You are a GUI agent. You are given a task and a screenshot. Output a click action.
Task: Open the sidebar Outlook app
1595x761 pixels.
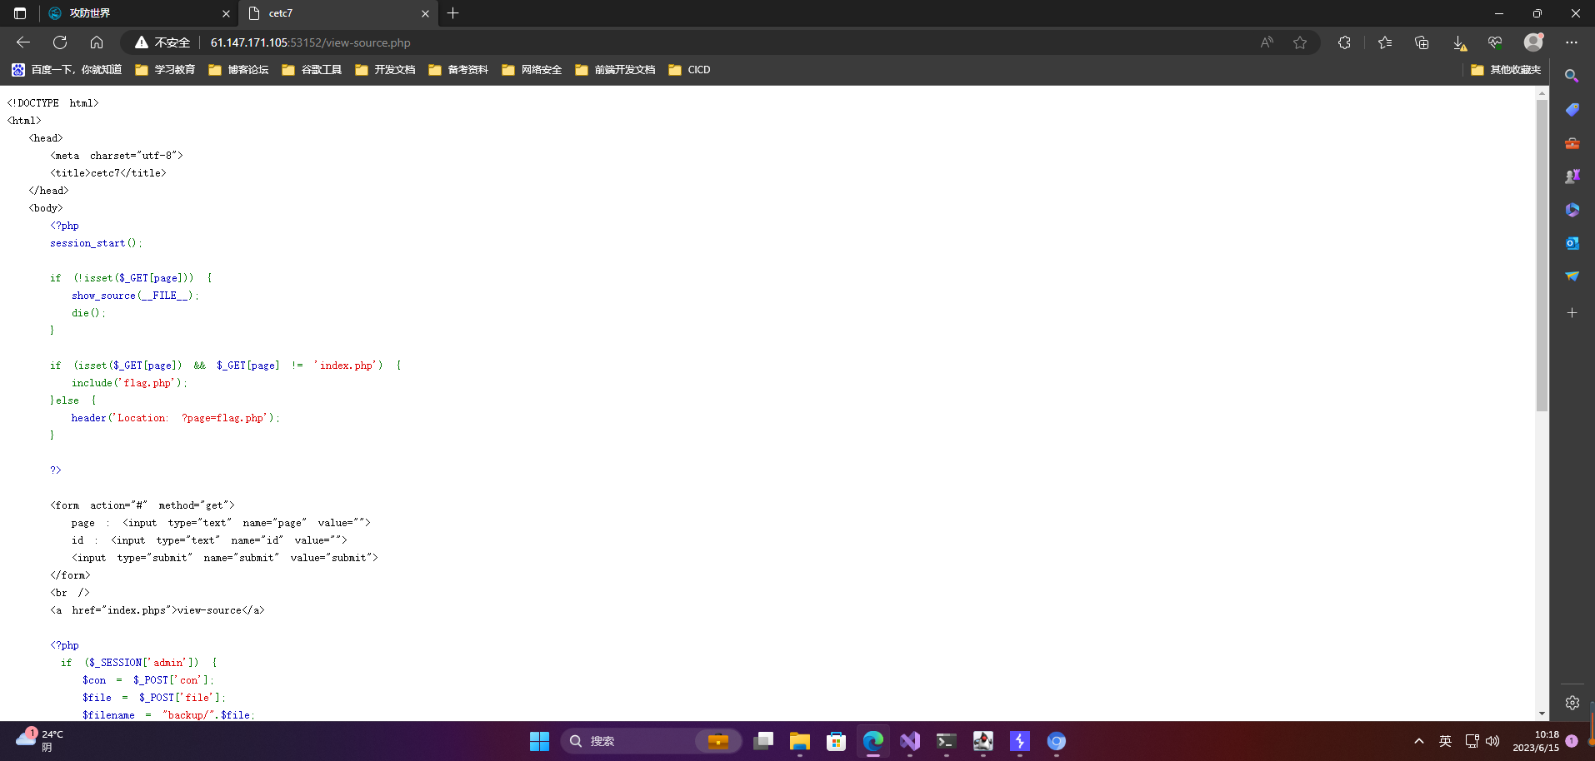(1572, 243)
